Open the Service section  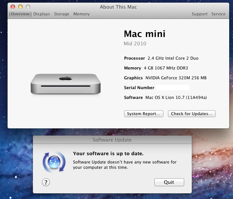(218, 14)
